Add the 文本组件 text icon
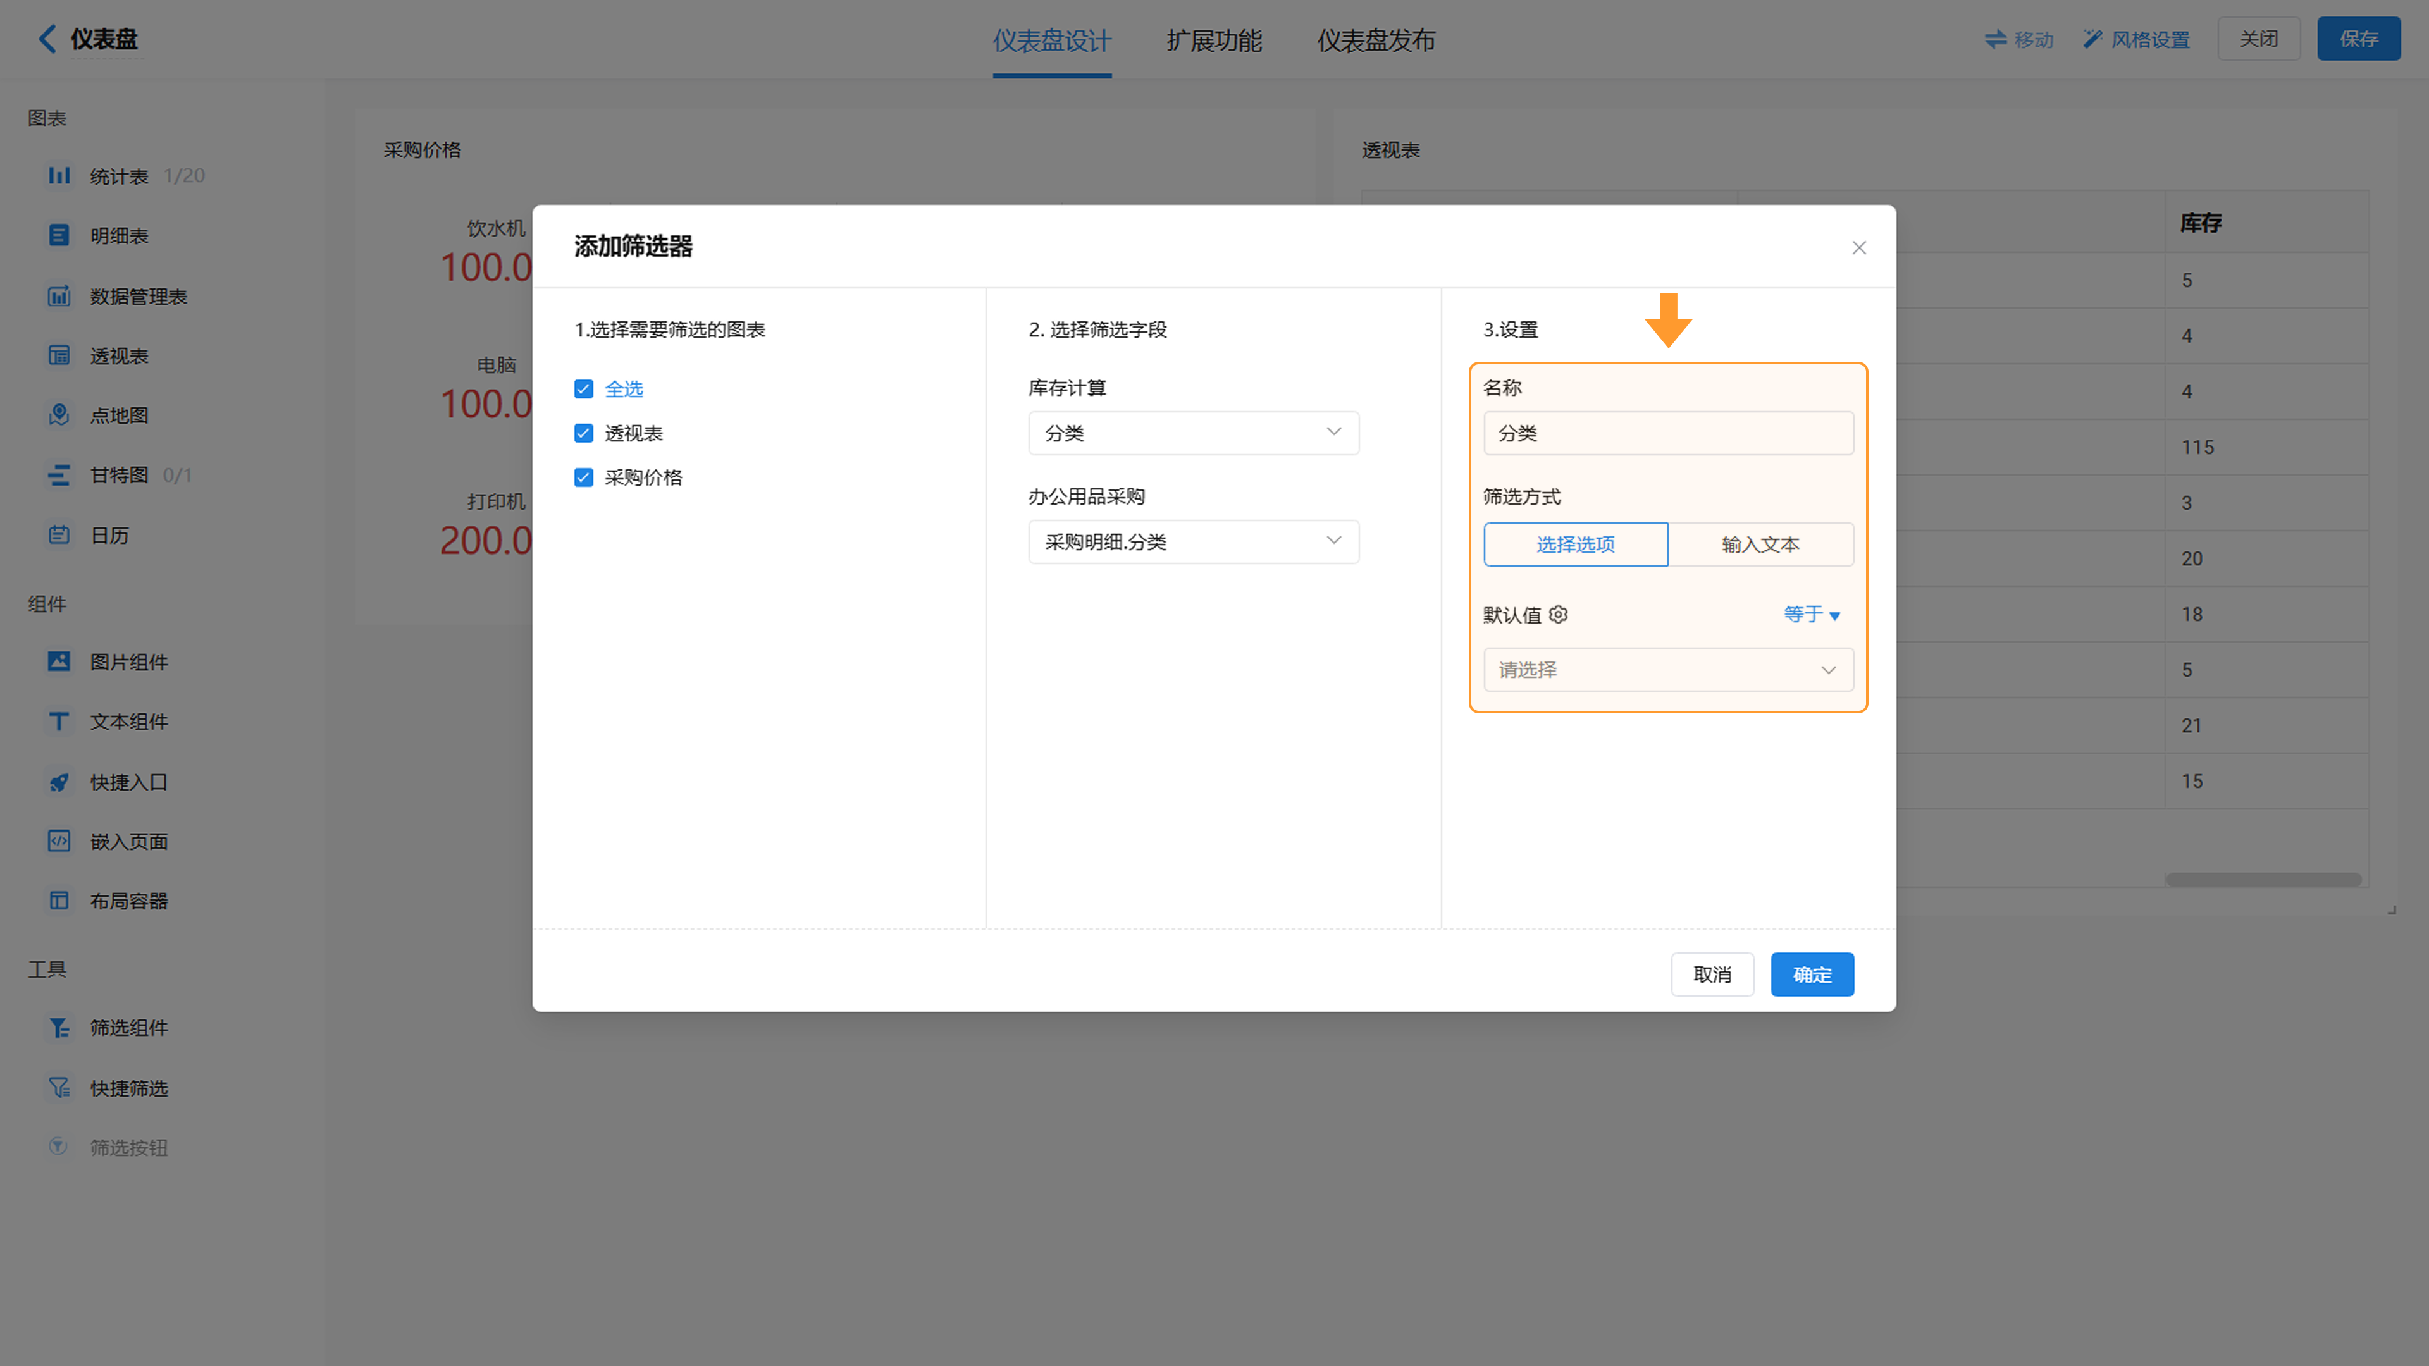2429x1366 pixels. pyautogui.click(x=59, y=721)
